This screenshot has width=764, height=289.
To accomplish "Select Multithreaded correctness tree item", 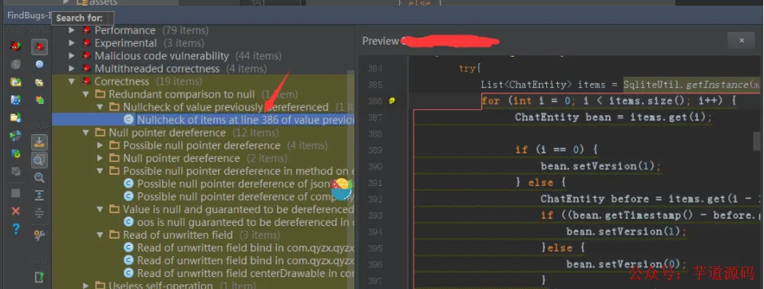I will (156, 69).
